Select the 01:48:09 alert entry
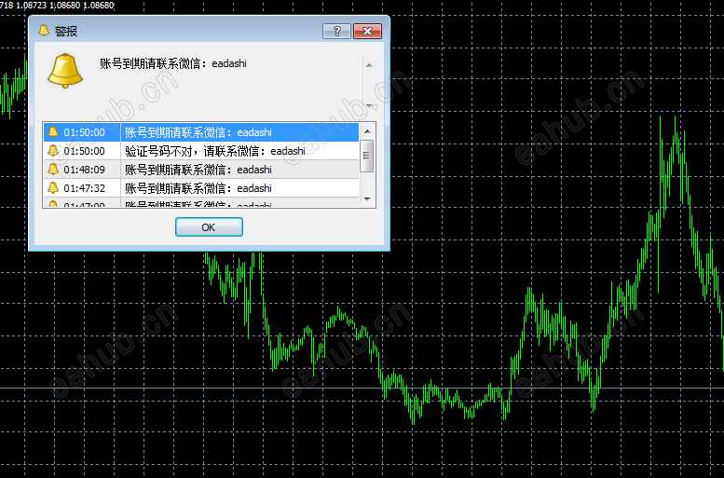The width and height of the screenshot is (724, 478). point(201,170)
